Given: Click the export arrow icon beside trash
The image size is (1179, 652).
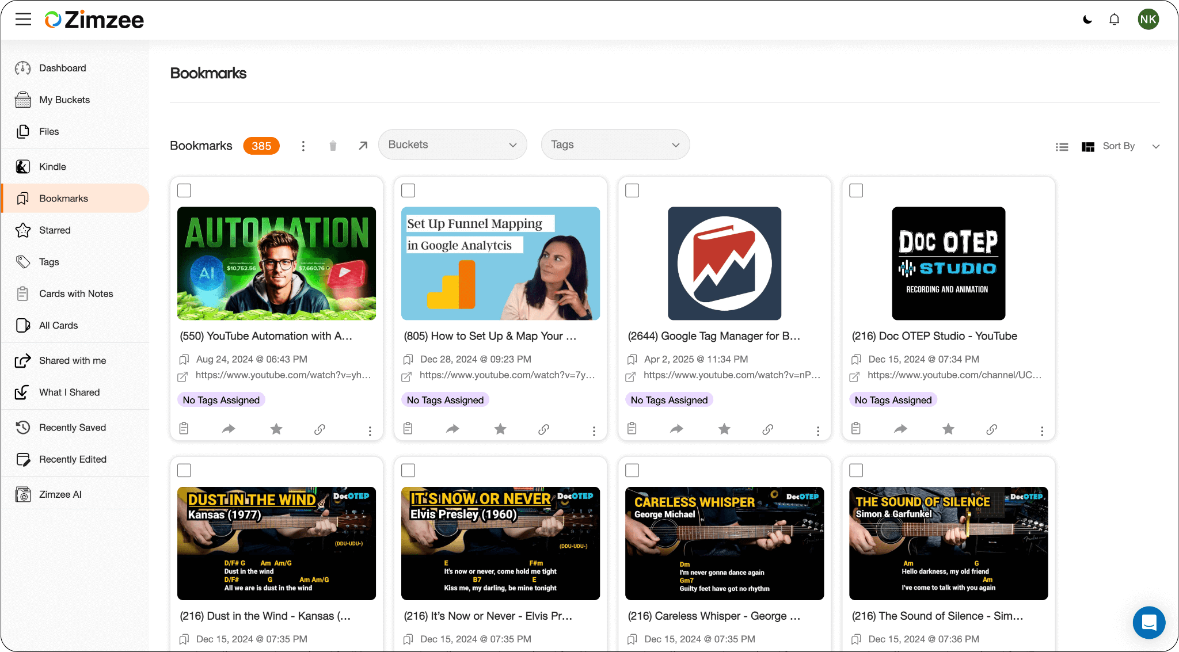Looking at the screenshot, I should pyautogui.click(x=363, y=146).
